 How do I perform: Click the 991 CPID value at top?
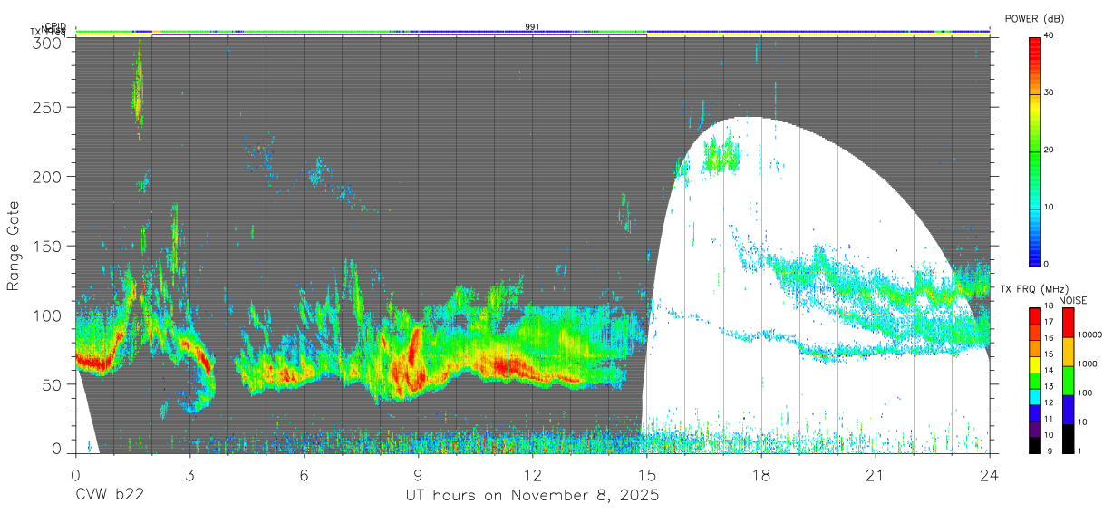point(533,27)
